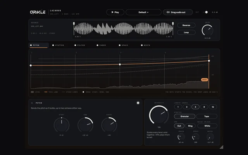Screen dimensions: 248x155
Task: Switch to the Pitch lane tab
Action: coord(38,45)
